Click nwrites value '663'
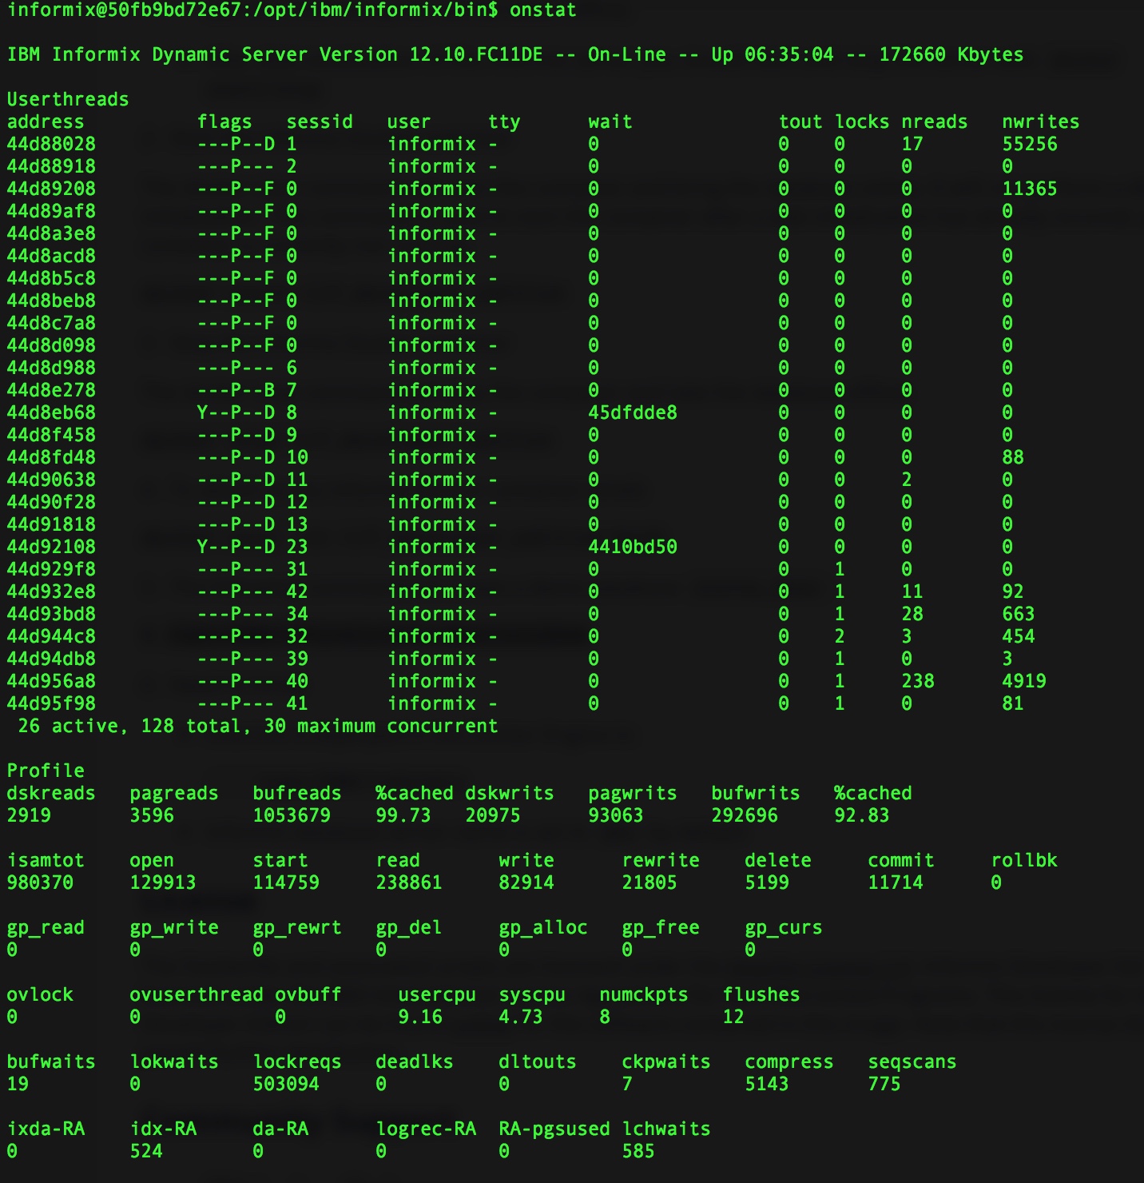Viewport: 1144px width, 1183px height. tap(1019, 614)
